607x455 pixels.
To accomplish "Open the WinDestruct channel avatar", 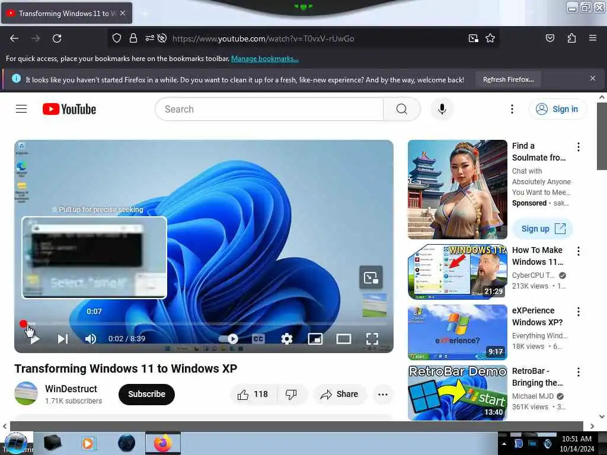I will (x=26, y=393).
